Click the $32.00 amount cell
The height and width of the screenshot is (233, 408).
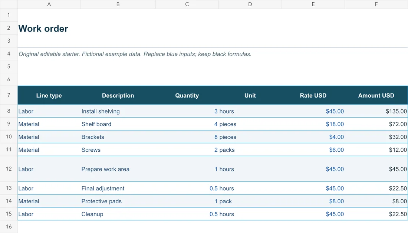point(376,137)
